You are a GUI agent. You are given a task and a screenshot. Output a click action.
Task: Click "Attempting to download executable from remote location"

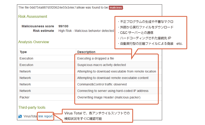coord(117,71)
